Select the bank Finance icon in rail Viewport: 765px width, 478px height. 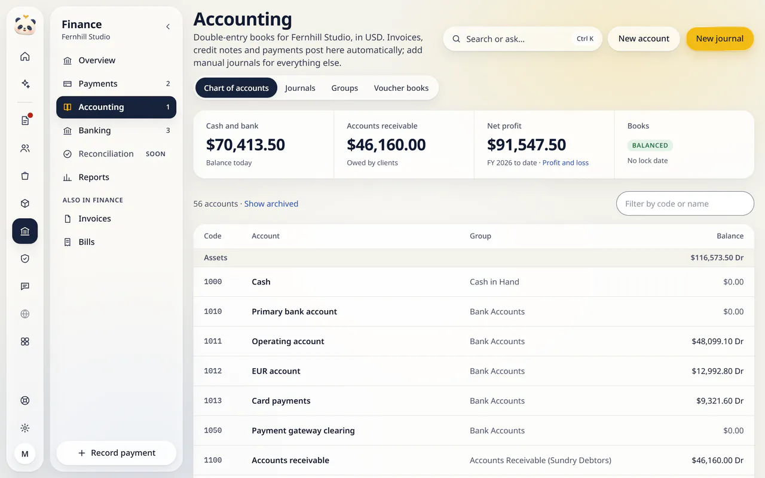(25, 231)
